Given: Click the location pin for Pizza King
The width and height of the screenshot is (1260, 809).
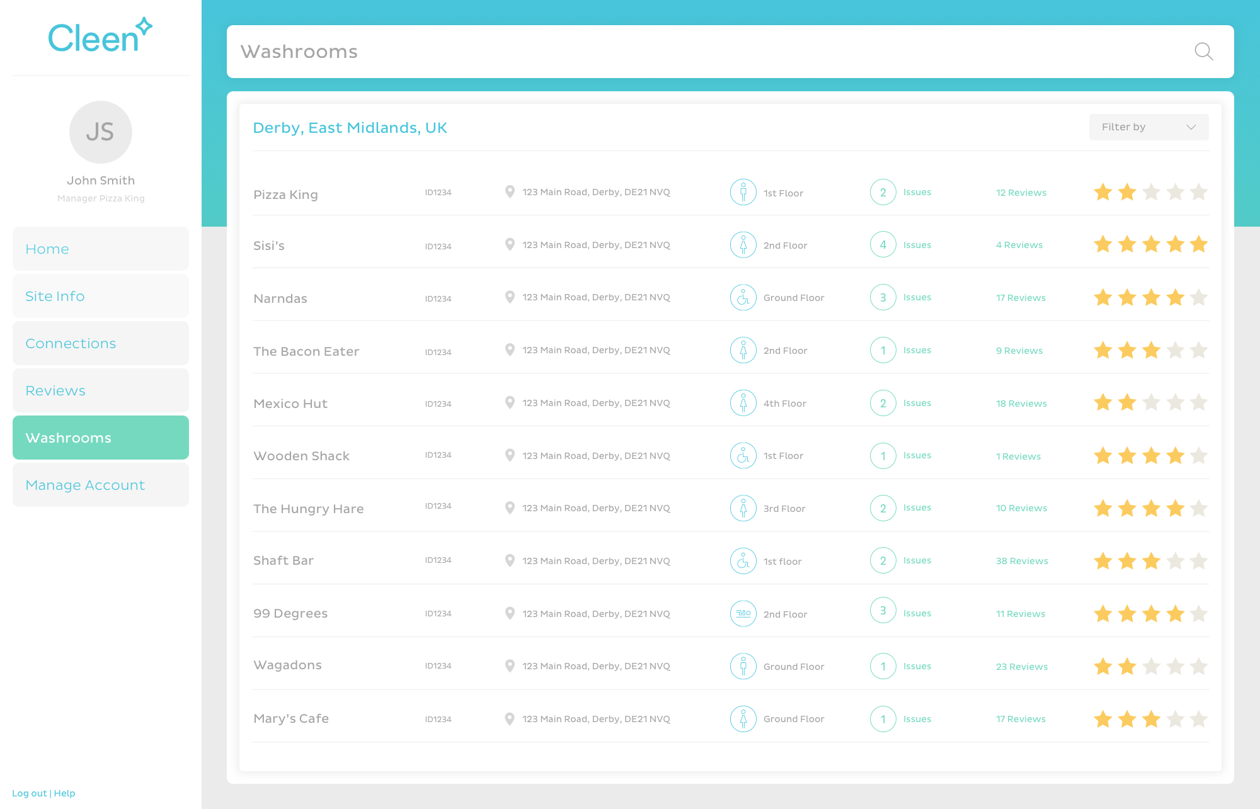Looking at the screenshot, I should coord(510,192).
